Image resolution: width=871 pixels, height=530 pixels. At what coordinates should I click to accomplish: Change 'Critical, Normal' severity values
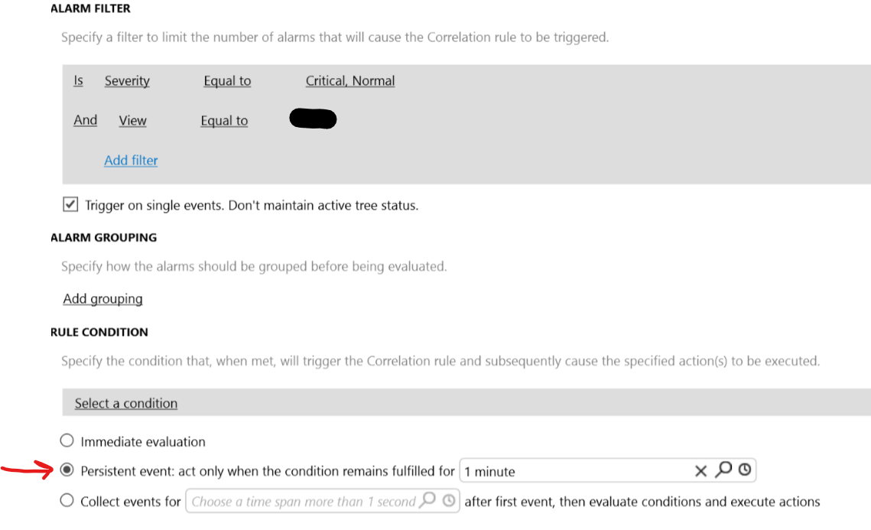[x=350, y=81]
